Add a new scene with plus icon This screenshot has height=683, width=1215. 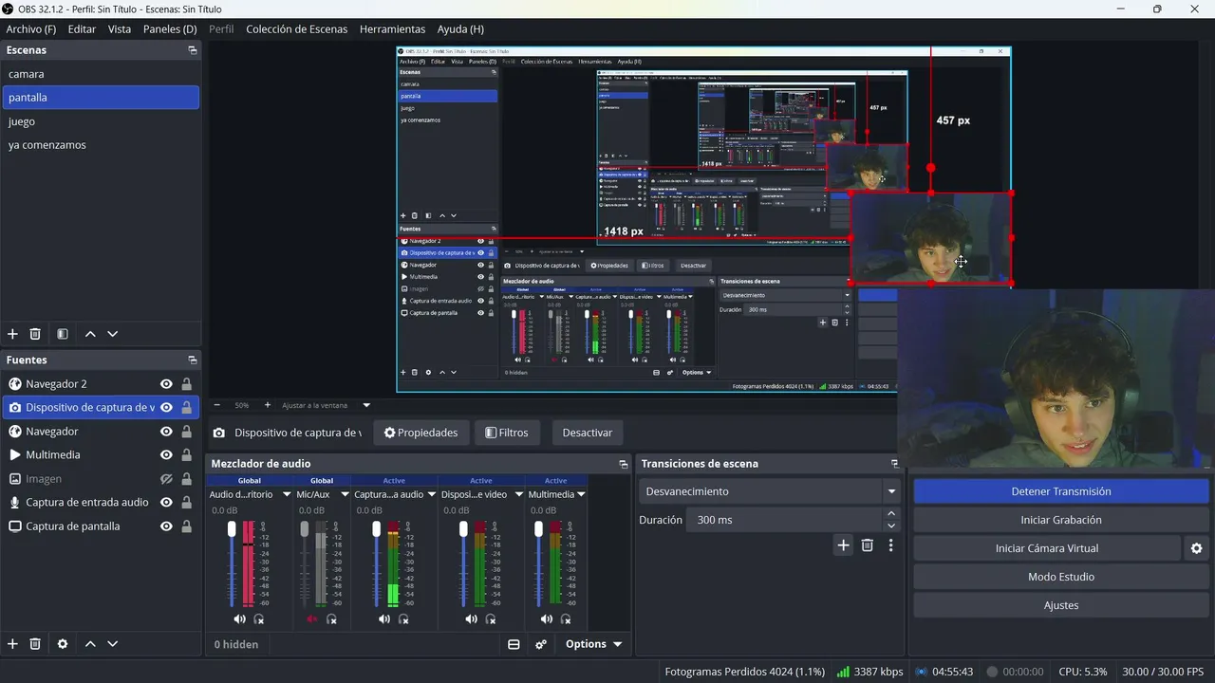click(x=12, y=334)
